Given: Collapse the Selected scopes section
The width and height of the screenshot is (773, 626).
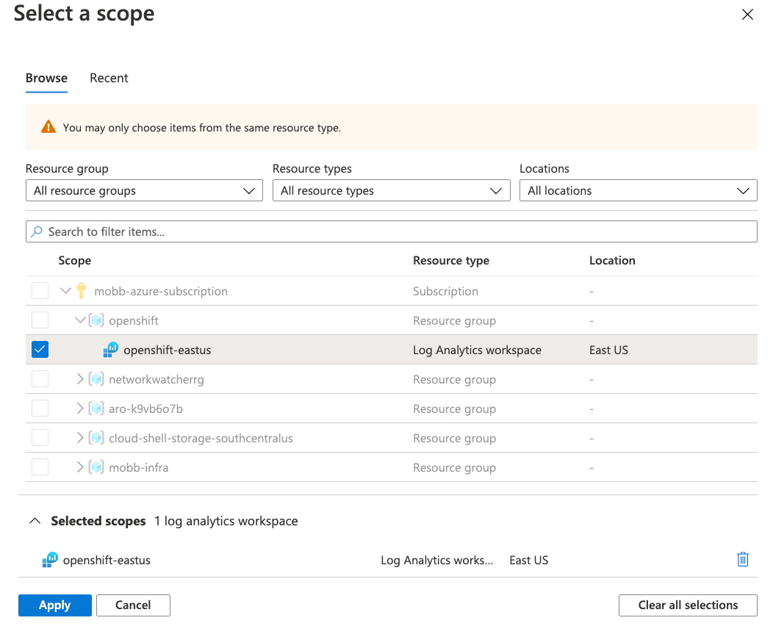Looking at the screenshot, I should point(35,520).
